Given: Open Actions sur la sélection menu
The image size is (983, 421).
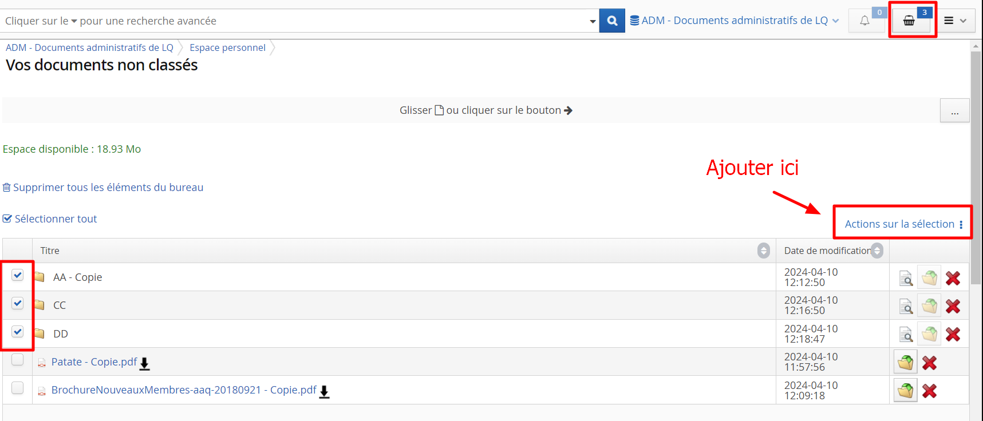Looking at the screenshot, I should pyautogui.click(x=903, y=224).
